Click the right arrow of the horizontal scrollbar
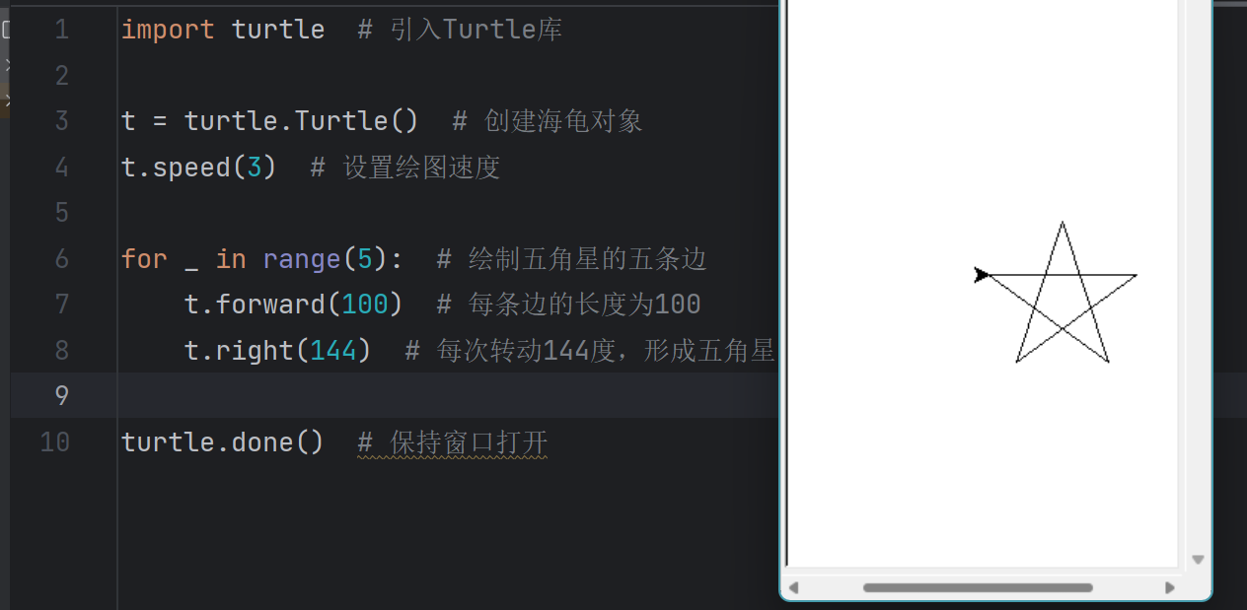This screenshot has height=610, width=1247. [x=1170, y=588]
